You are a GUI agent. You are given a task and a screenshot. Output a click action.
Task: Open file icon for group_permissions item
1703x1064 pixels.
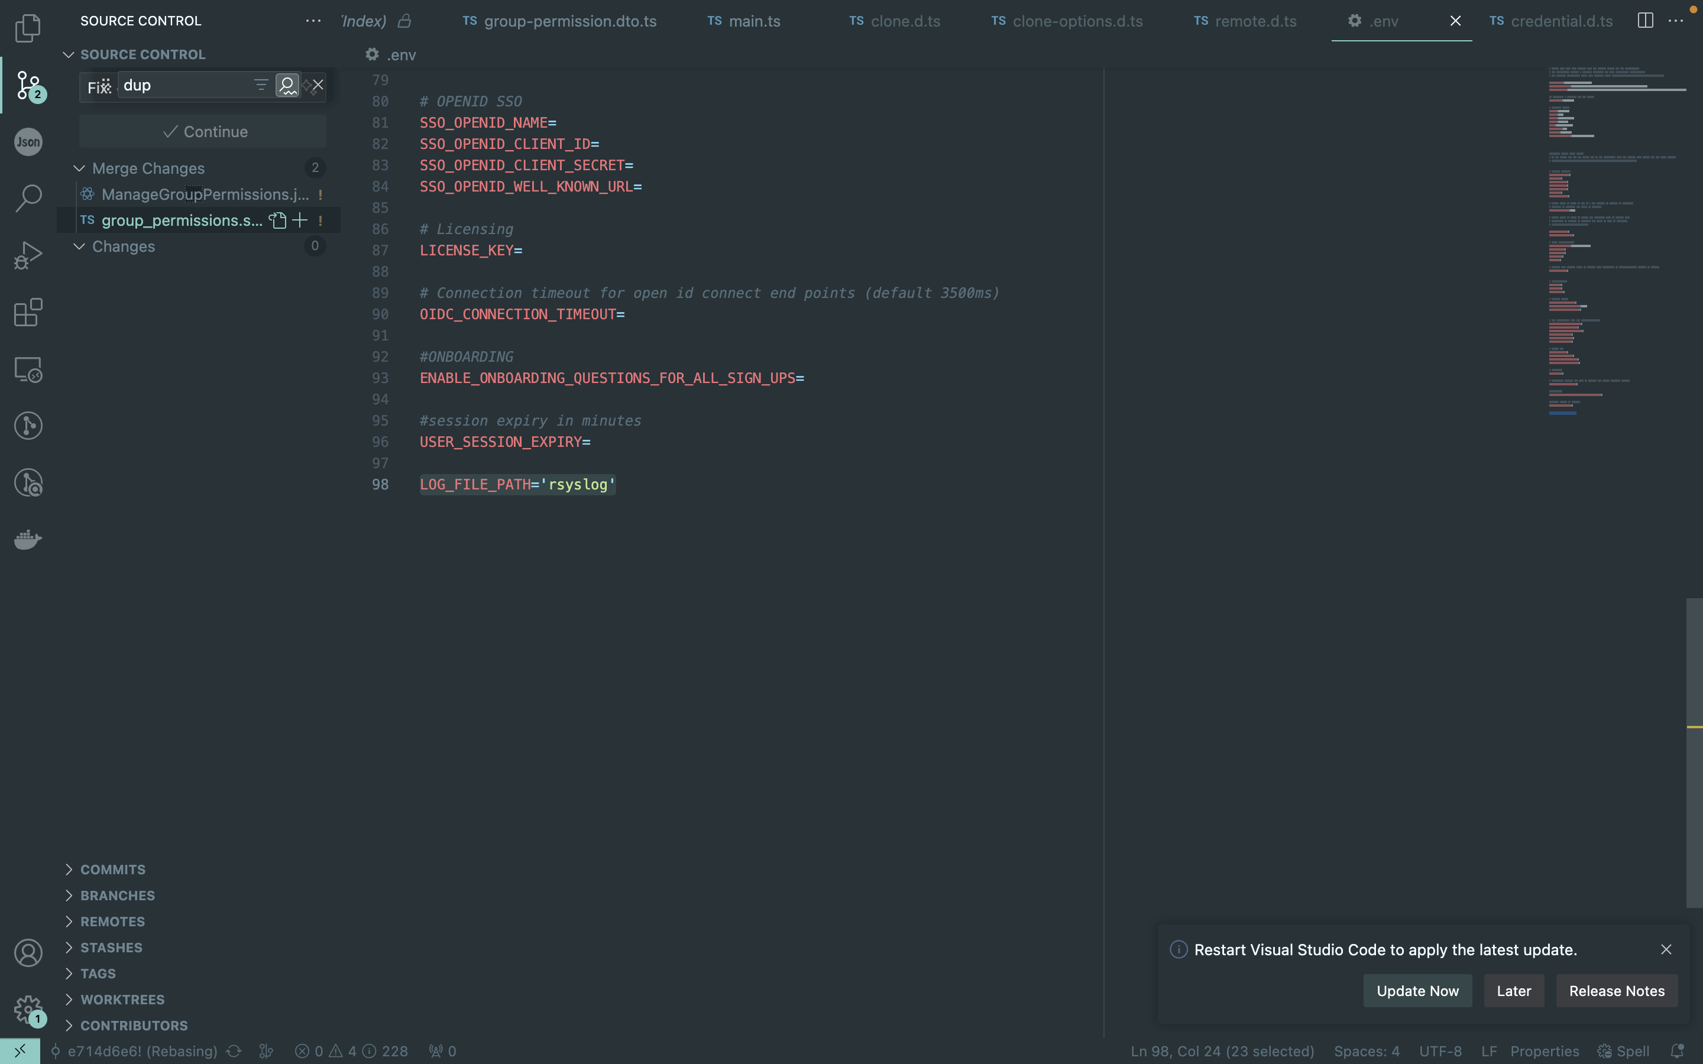(x=278, y=220)
